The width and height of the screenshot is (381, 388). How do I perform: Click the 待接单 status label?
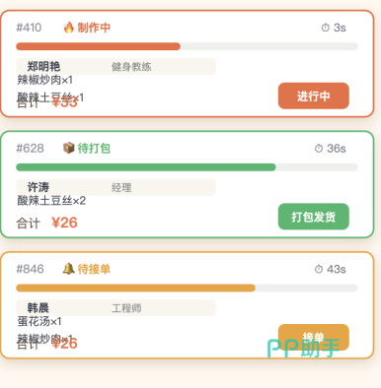pos(94,269)
